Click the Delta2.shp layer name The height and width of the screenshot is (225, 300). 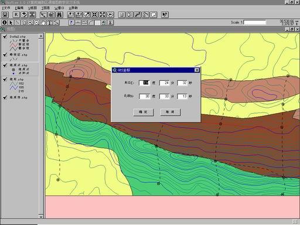[x=18, y=36]
